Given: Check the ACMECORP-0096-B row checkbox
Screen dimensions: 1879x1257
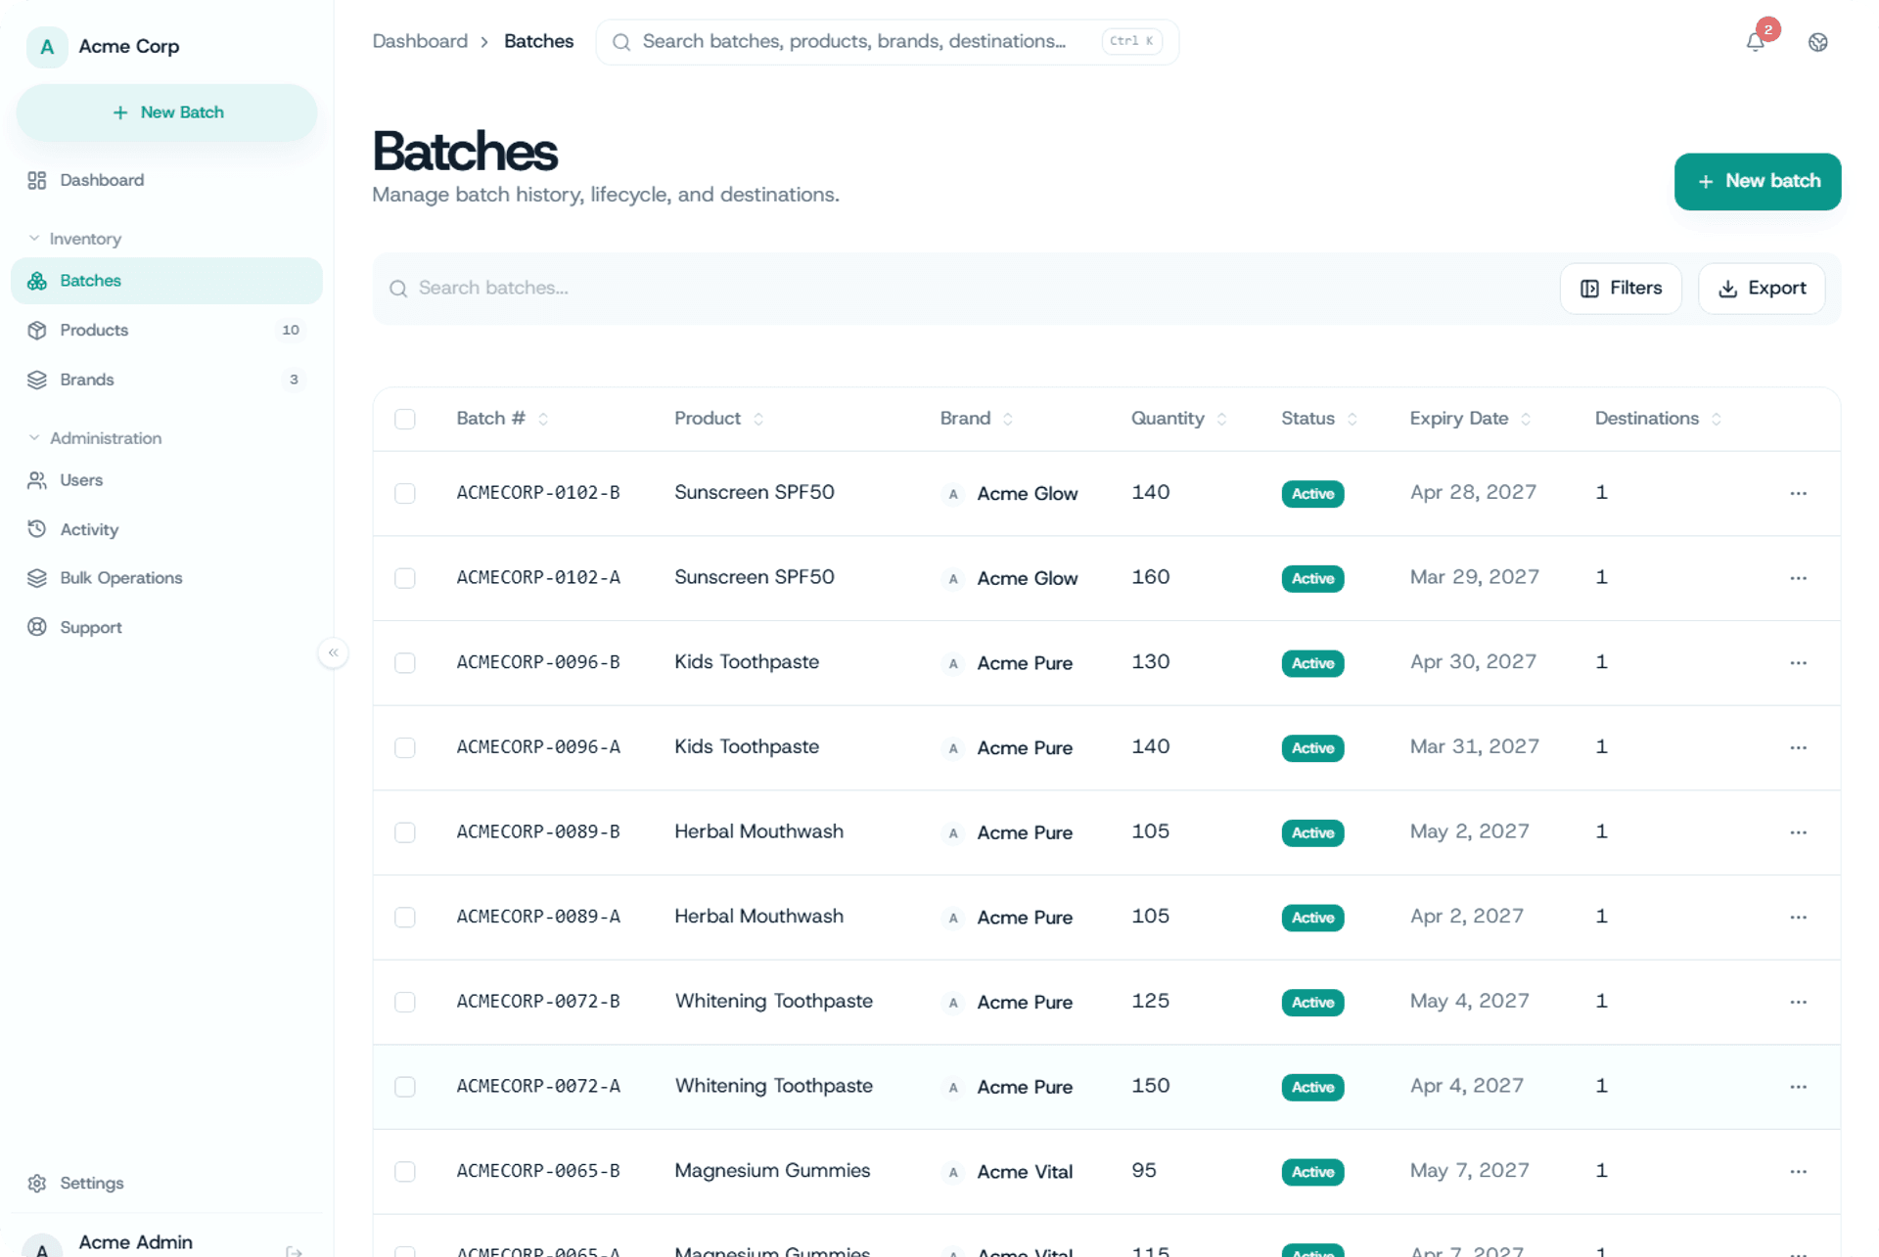Looking at the screenshot, I should 405,663.
